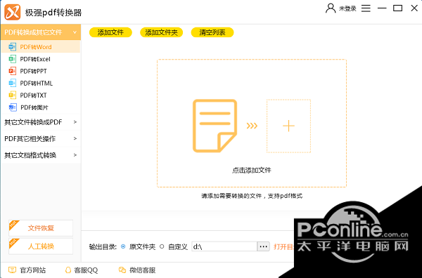Open the 客服QQ contact link

pos(86,270)
